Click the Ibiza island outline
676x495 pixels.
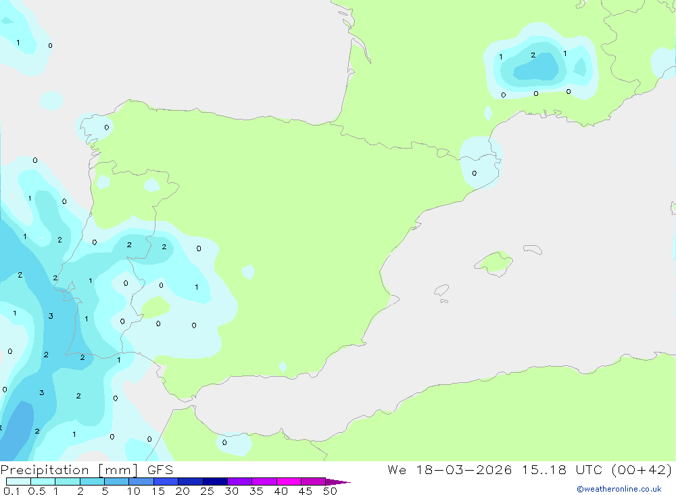441,290
